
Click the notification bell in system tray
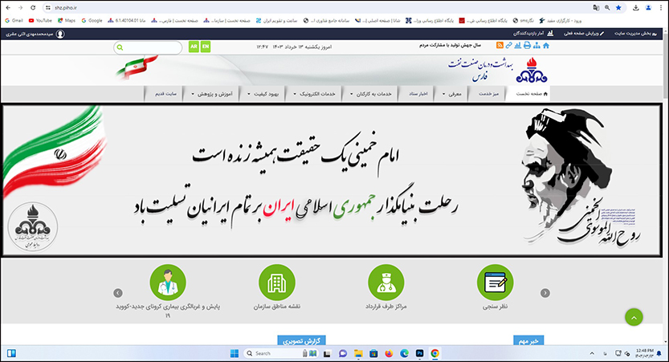tap(659, 353)
